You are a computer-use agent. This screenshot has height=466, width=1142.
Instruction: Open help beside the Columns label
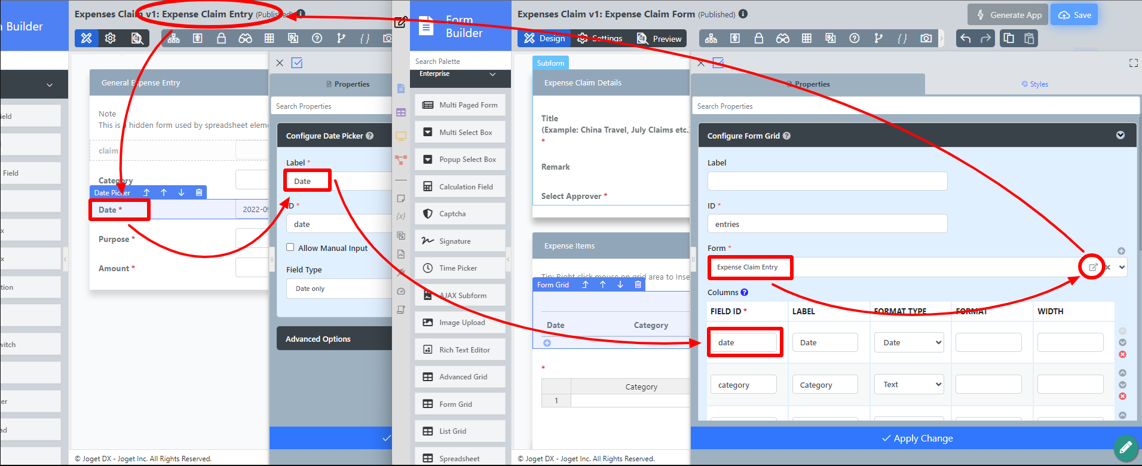pyautogui.click(x=744, y=292)
